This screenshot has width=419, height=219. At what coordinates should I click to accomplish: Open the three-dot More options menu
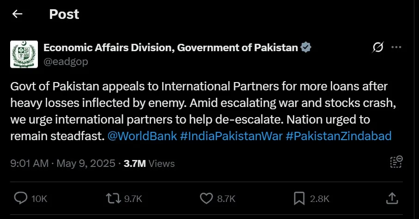[396, 47]
